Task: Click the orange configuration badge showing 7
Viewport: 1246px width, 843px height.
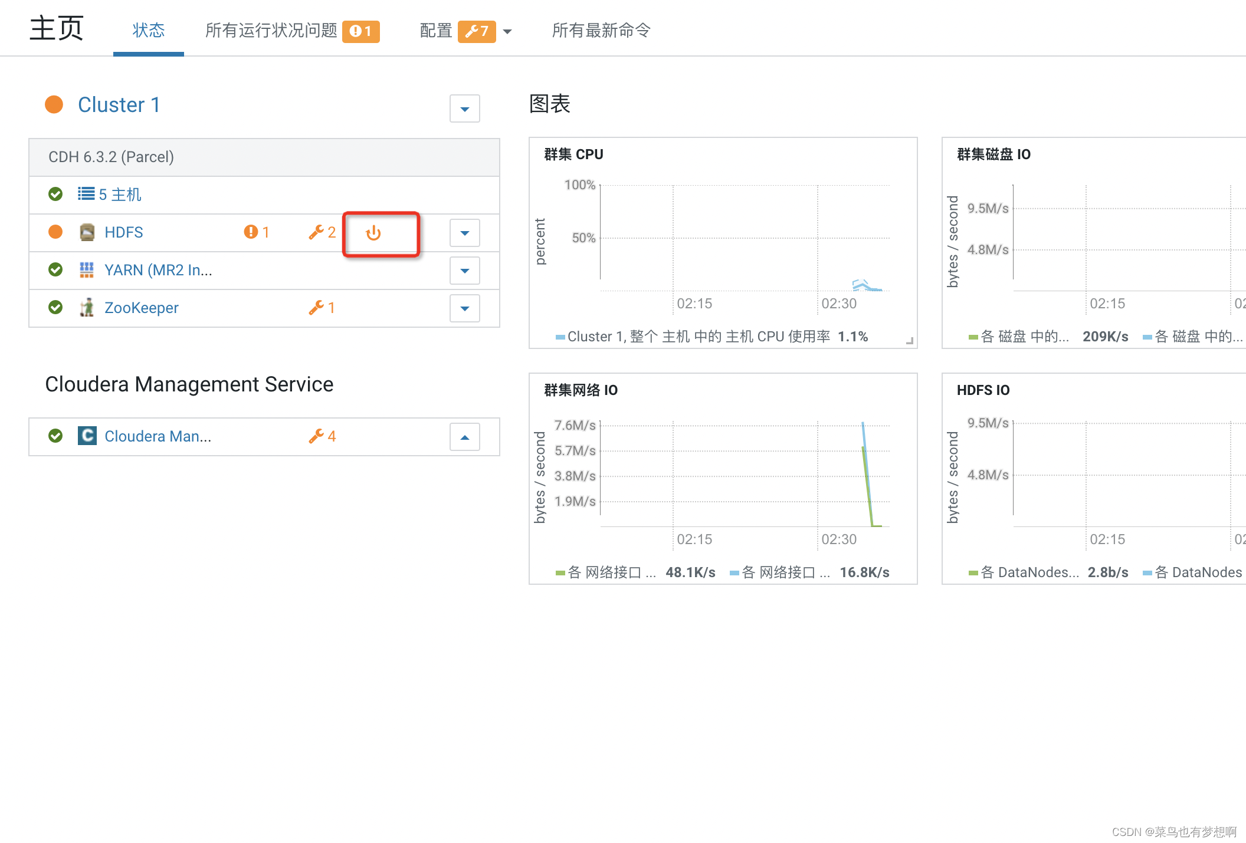Action: pyautogui.click(x=477, y=31)
